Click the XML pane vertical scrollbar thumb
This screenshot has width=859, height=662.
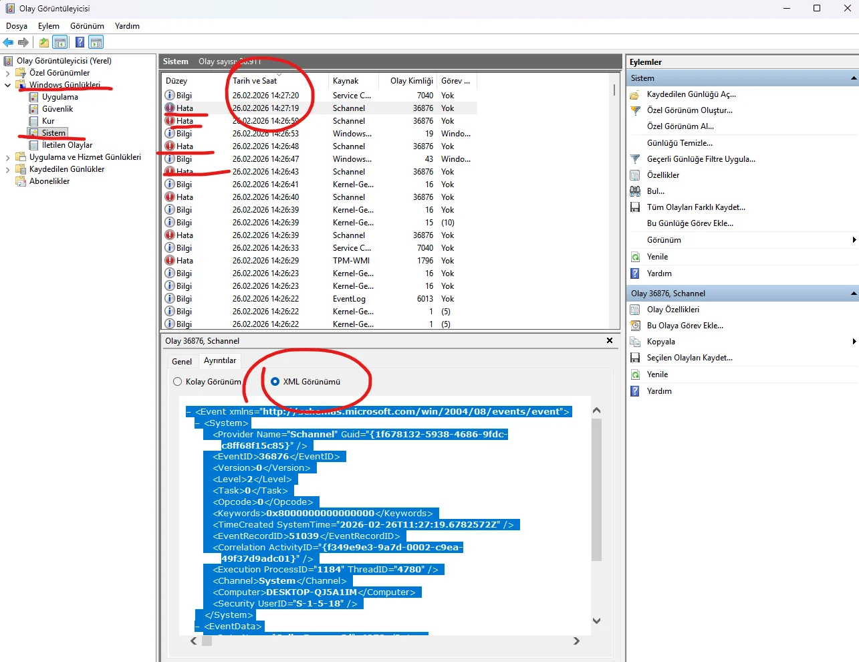click(596, 488)
